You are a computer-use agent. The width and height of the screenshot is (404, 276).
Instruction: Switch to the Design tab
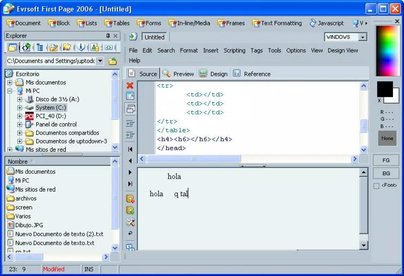point(214,74)
